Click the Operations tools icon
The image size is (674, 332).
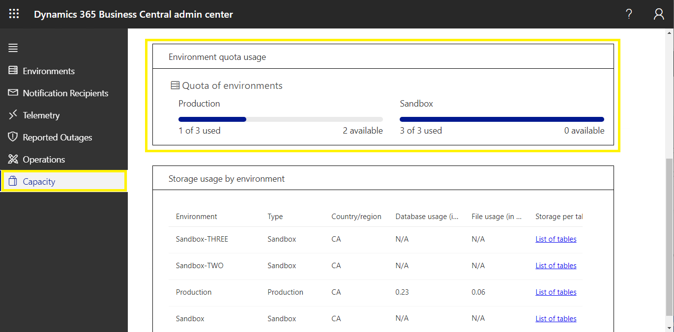click(13, 159)
